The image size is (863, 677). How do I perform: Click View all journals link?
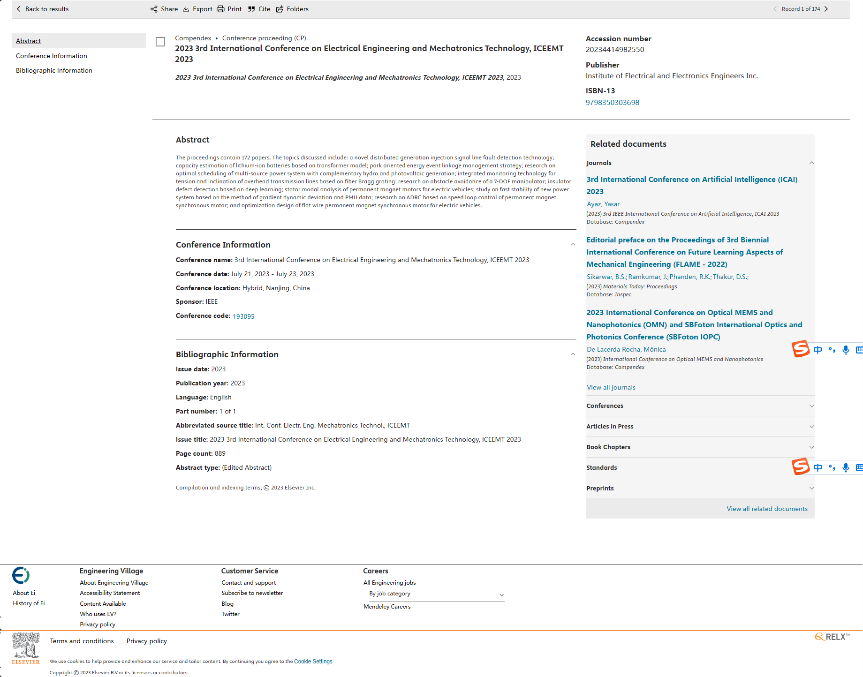tap(611, 387)
